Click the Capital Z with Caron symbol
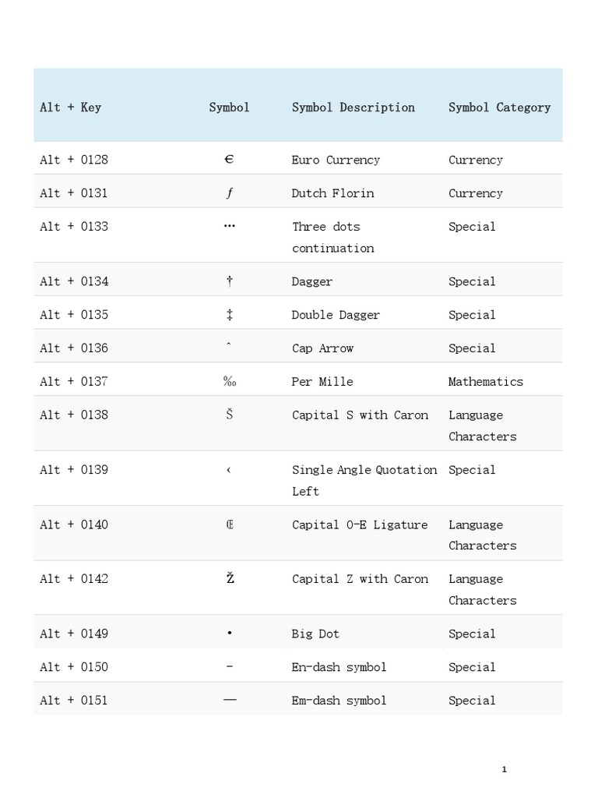Viewport: 598px width, 798px height. 229,578
